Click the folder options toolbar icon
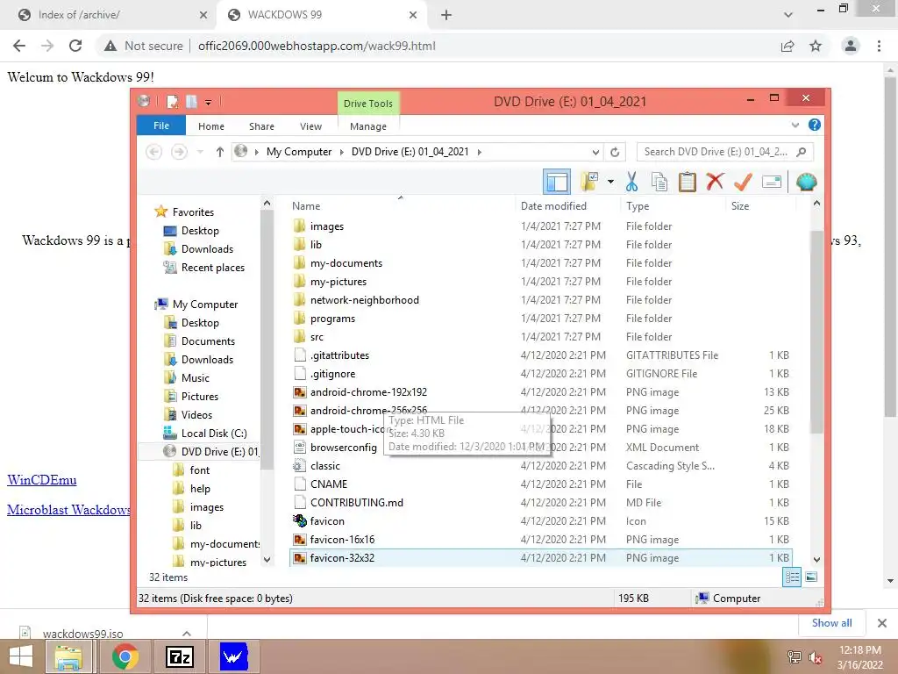The height and width of the screenshot is (674, 898). [x=589, y=182]
